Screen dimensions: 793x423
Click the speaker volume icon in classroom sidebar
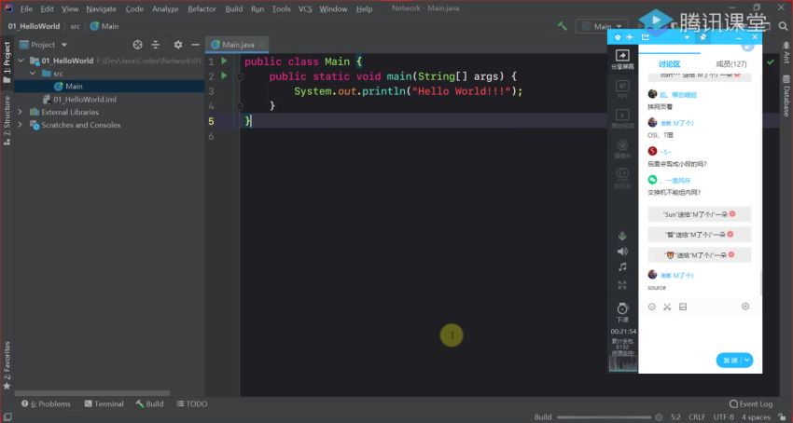[x=622, y=252]
